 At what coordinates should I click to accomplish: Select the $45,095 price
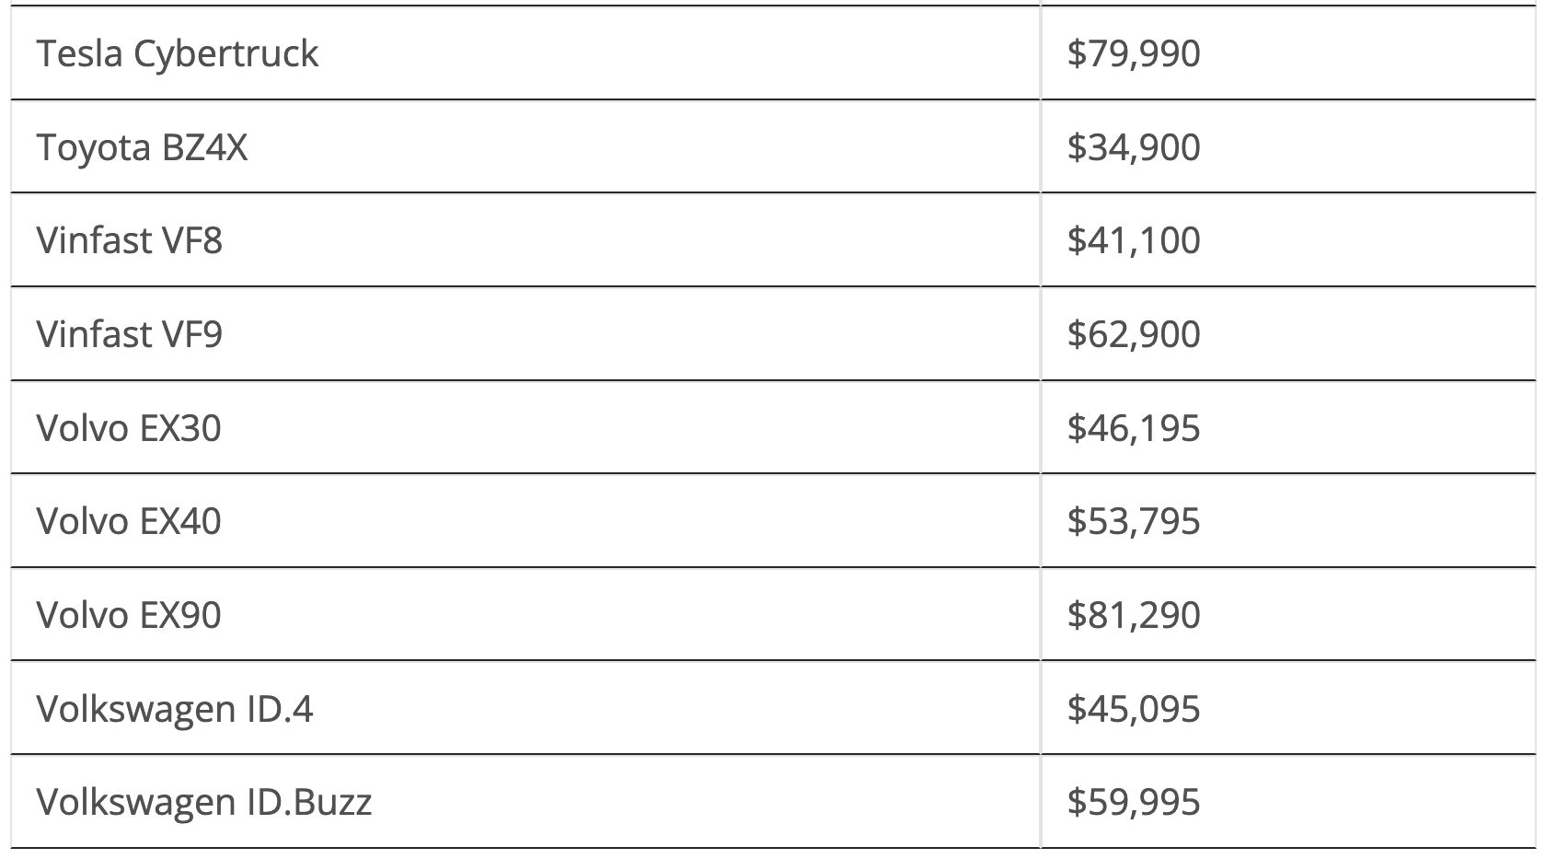tap(1134, 709)
